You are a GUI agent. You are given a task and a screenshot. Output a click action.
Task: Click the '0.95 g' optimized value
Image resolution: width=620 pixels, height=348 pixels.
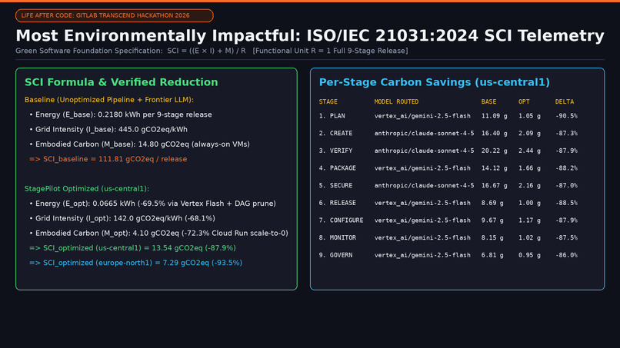pos(529,255)
